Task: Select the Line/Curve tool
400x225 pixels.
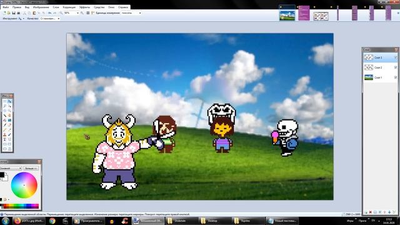Action: 9,139
